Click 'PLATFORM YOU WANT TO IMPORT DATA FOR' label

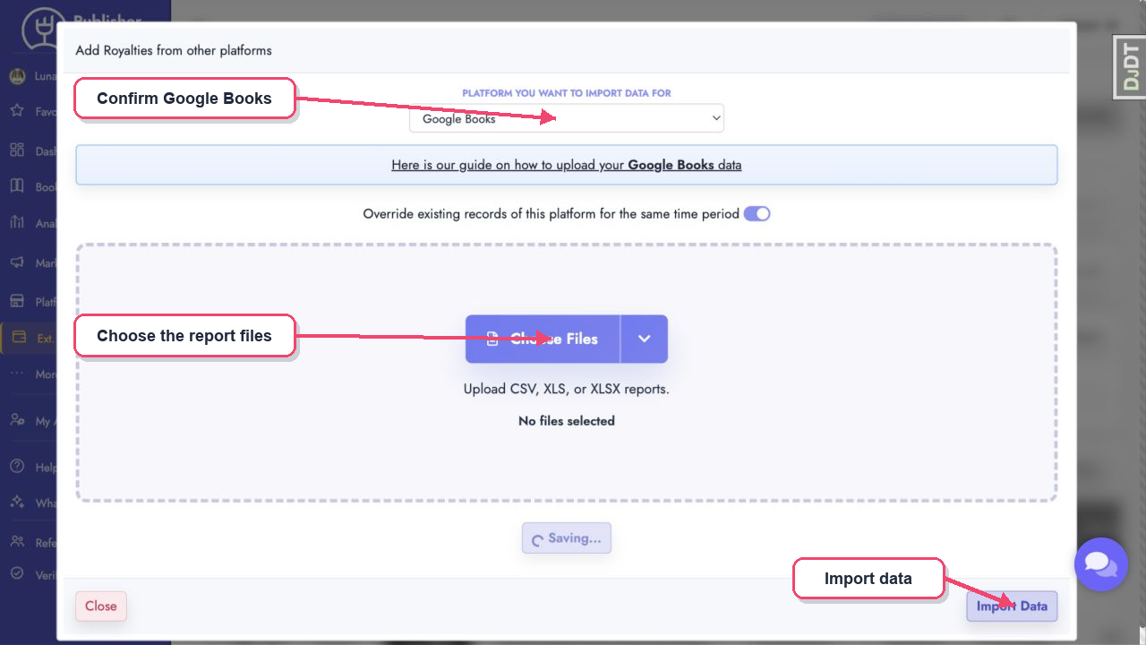567,93
